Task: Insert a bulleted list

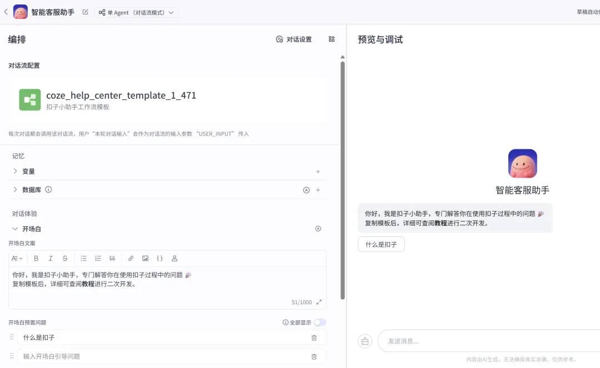Action: pos(83,258)
